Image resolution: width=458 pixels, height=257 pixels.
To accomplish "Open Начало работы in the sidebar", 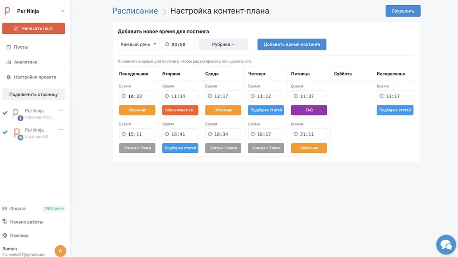I will [x=27, y=222].
